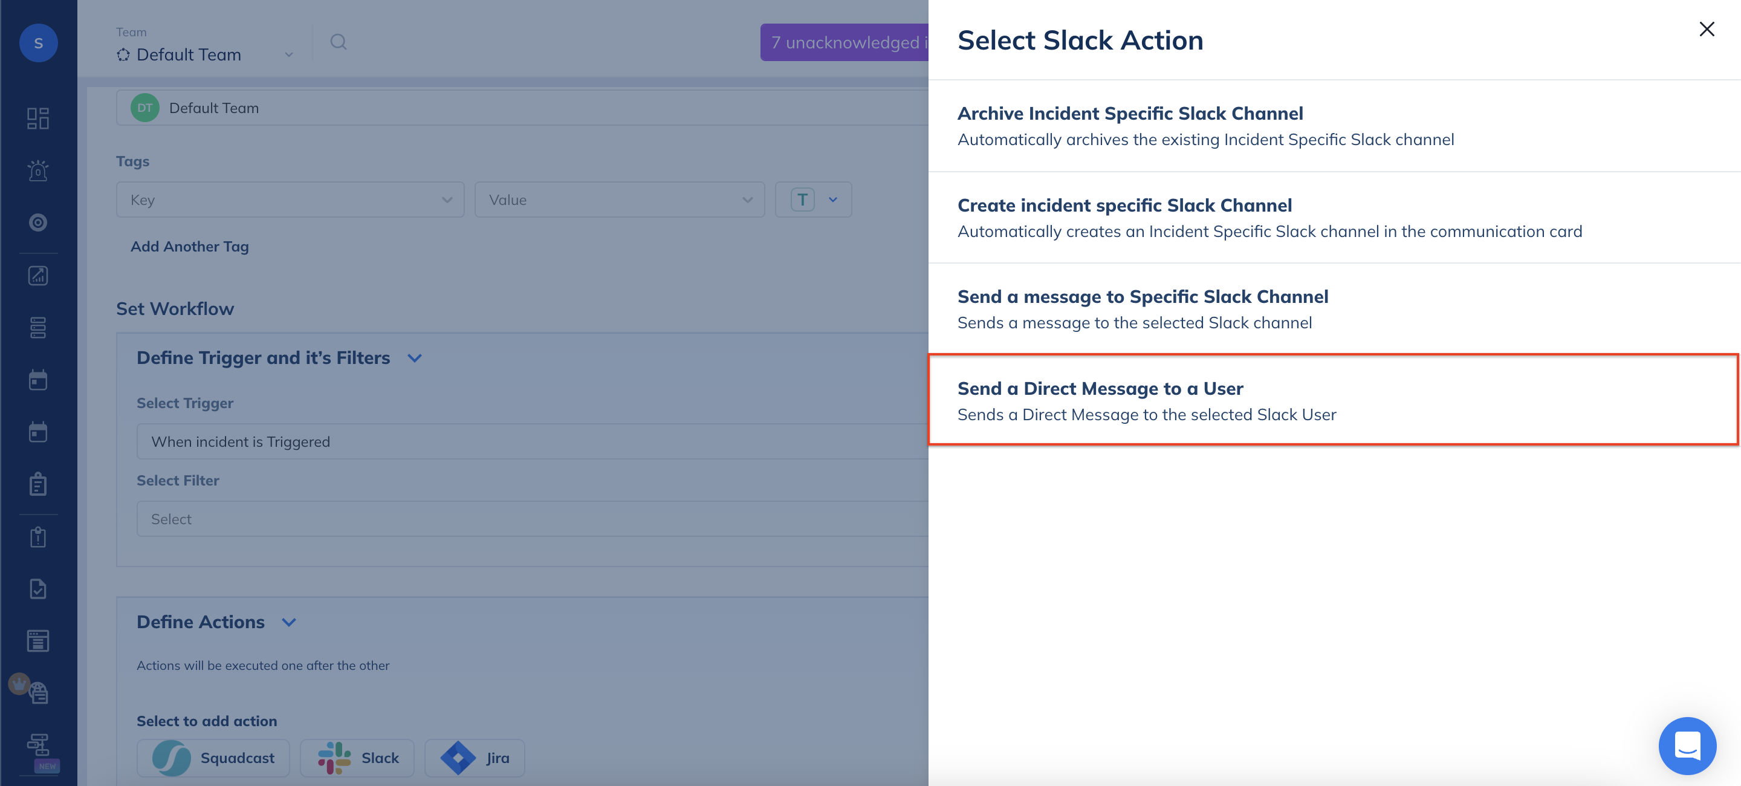Click Add Another Tag link
Viewport: 1741px width, 786px height.
189,247
